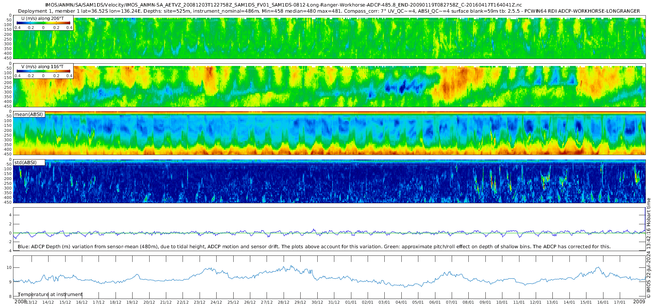Screen dimensions: 652x308
Task: Click the U velocity colorbar scale
Action: 43,23
